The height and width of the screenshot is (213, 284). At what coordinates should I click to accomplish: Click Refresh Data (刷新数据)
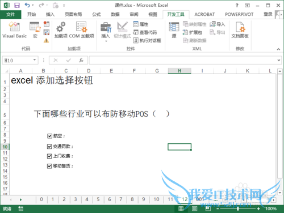pos(194,40)
